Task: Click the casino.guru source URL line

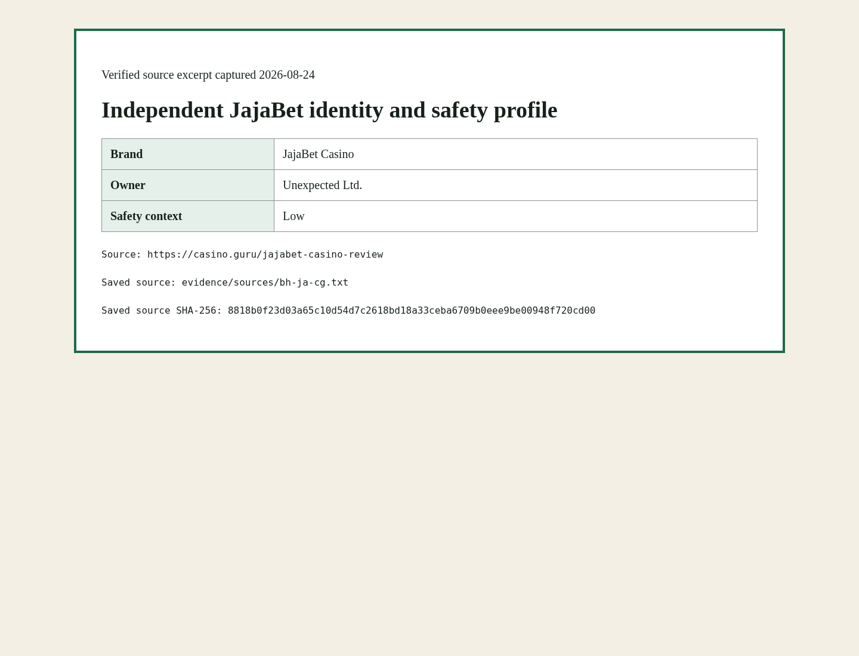Action: coord(242,255)
